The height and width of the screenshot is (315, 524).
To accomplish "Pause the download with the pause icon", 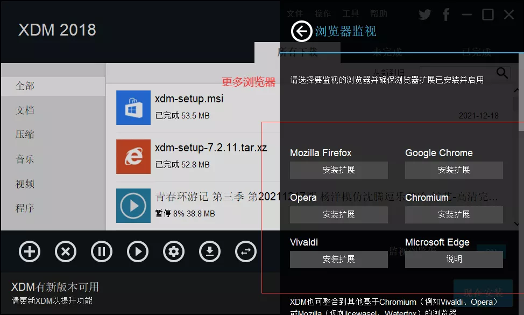I will pos(102,251).
